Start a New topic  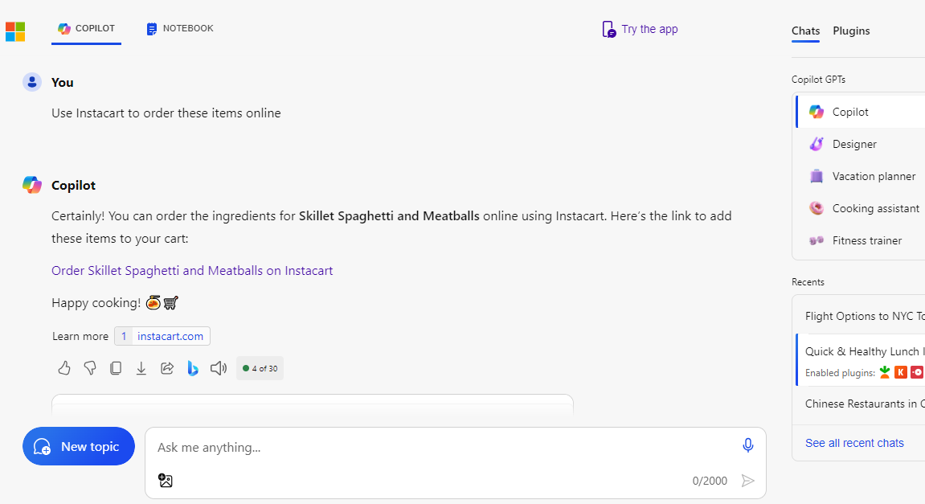click(x=78, y=446)
